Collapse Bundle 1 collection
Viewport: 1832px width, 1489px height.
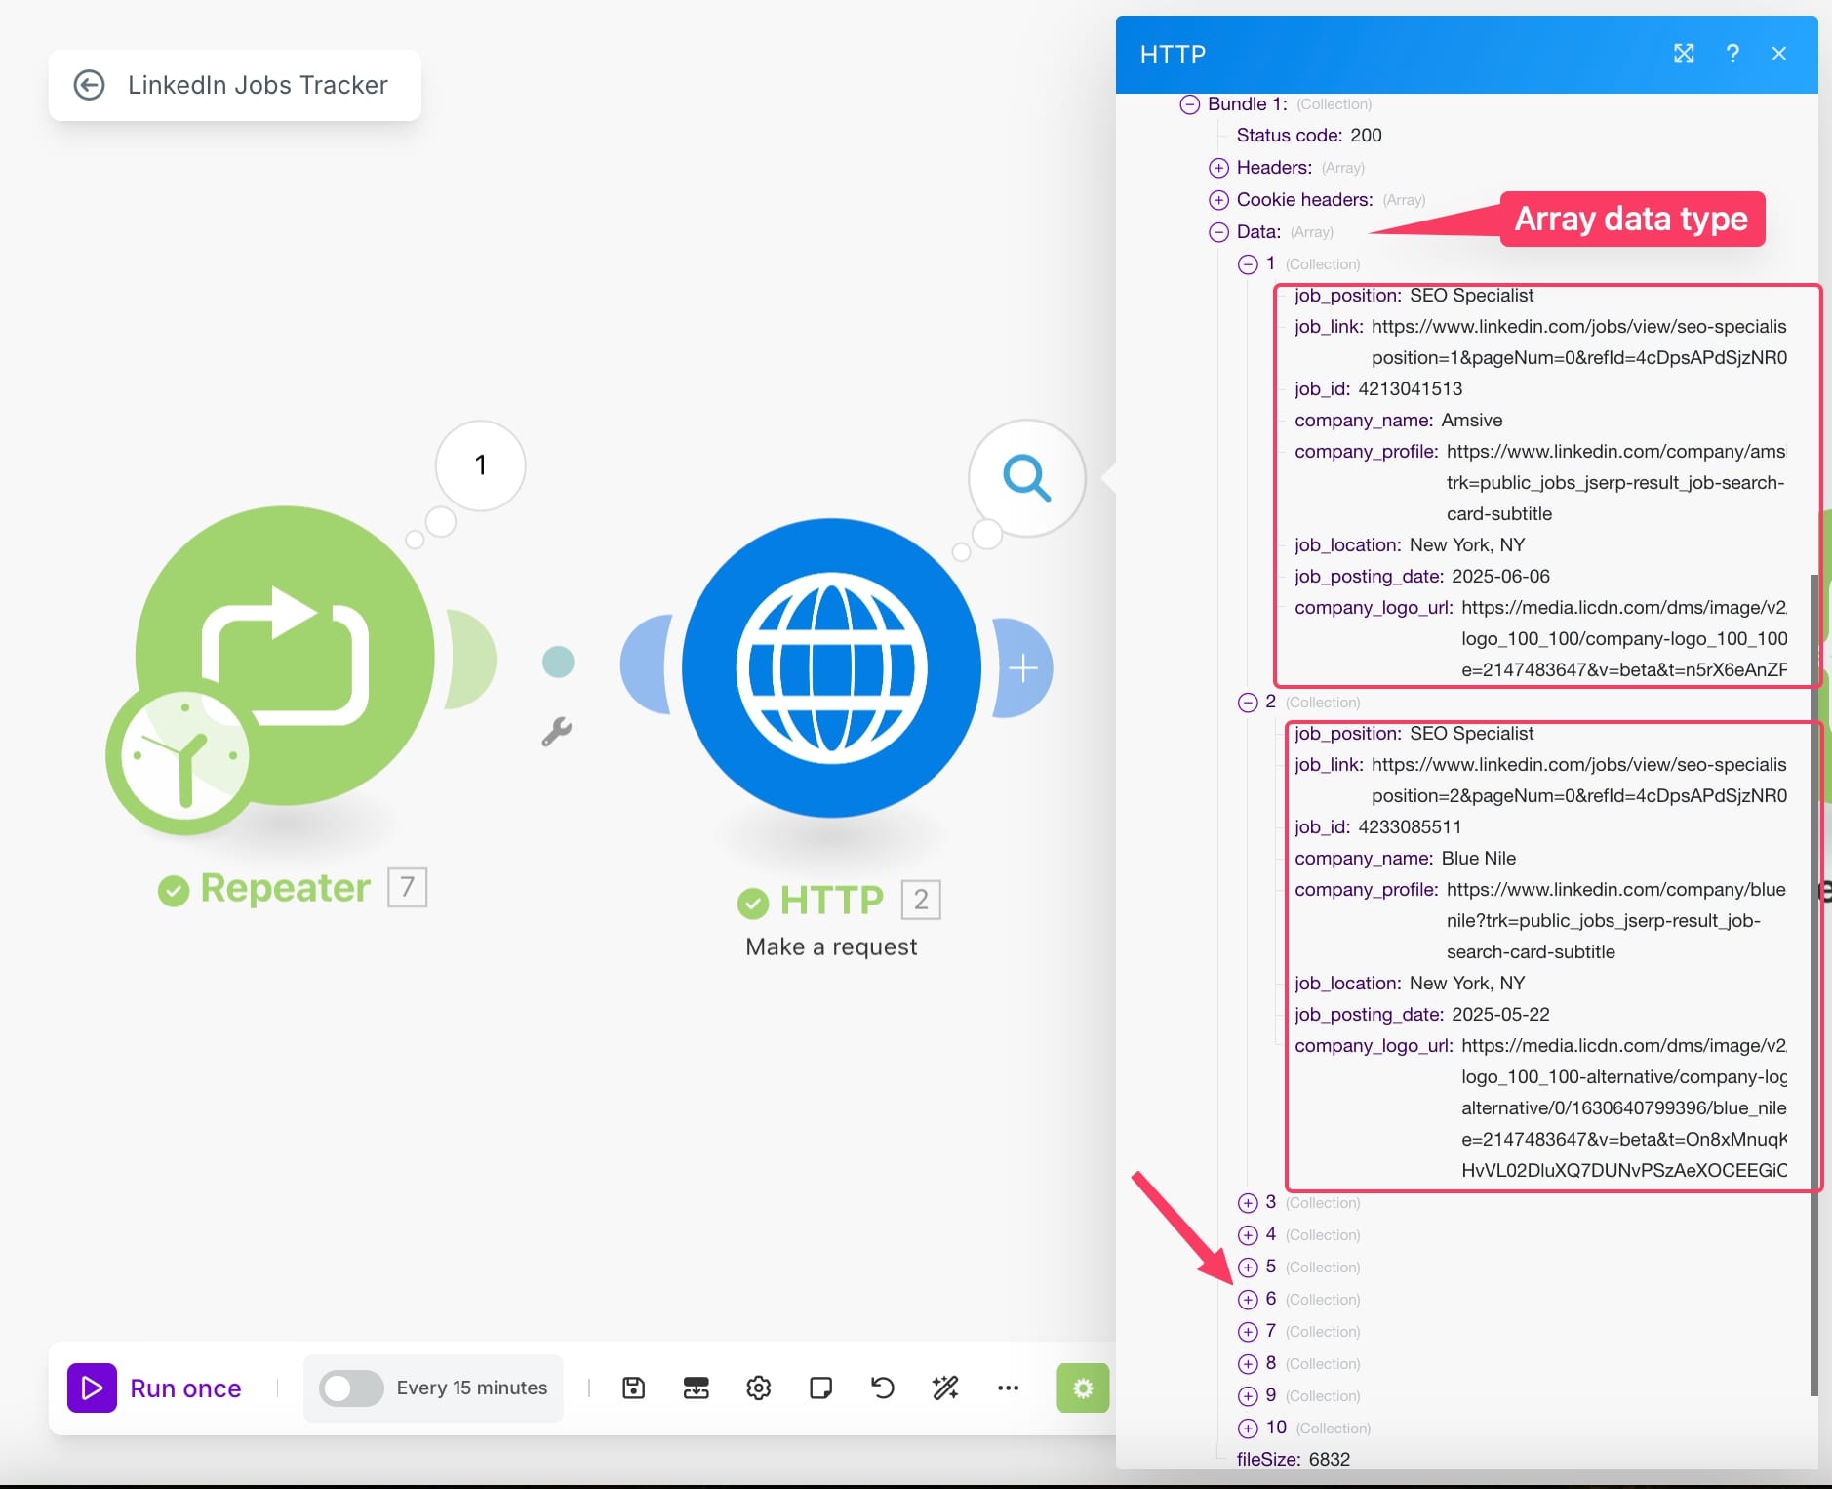click(x=1190, y=104)
